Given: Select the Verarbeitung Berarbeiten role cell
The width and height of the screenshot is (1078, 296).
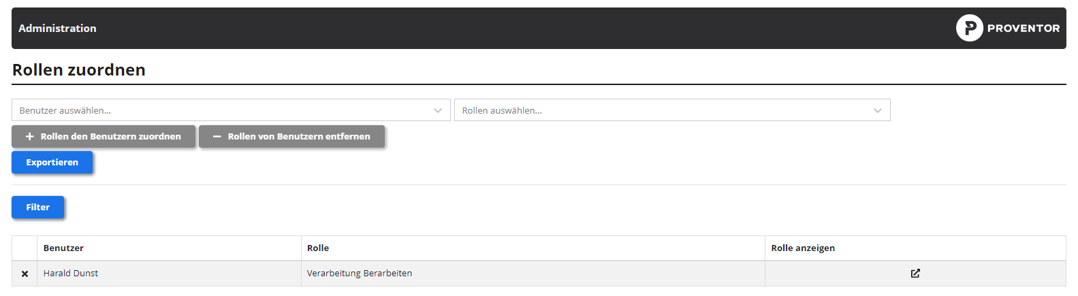Looking at the screenshot, I should [360, 274].
